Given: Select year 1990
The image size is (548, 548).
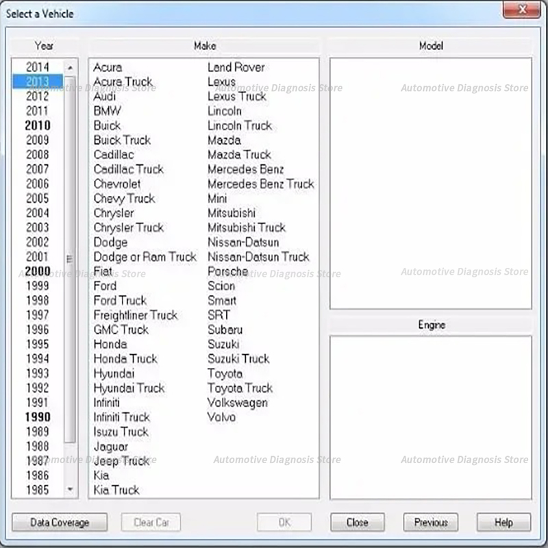Looking at the screenshot, I should pos(38,417).
